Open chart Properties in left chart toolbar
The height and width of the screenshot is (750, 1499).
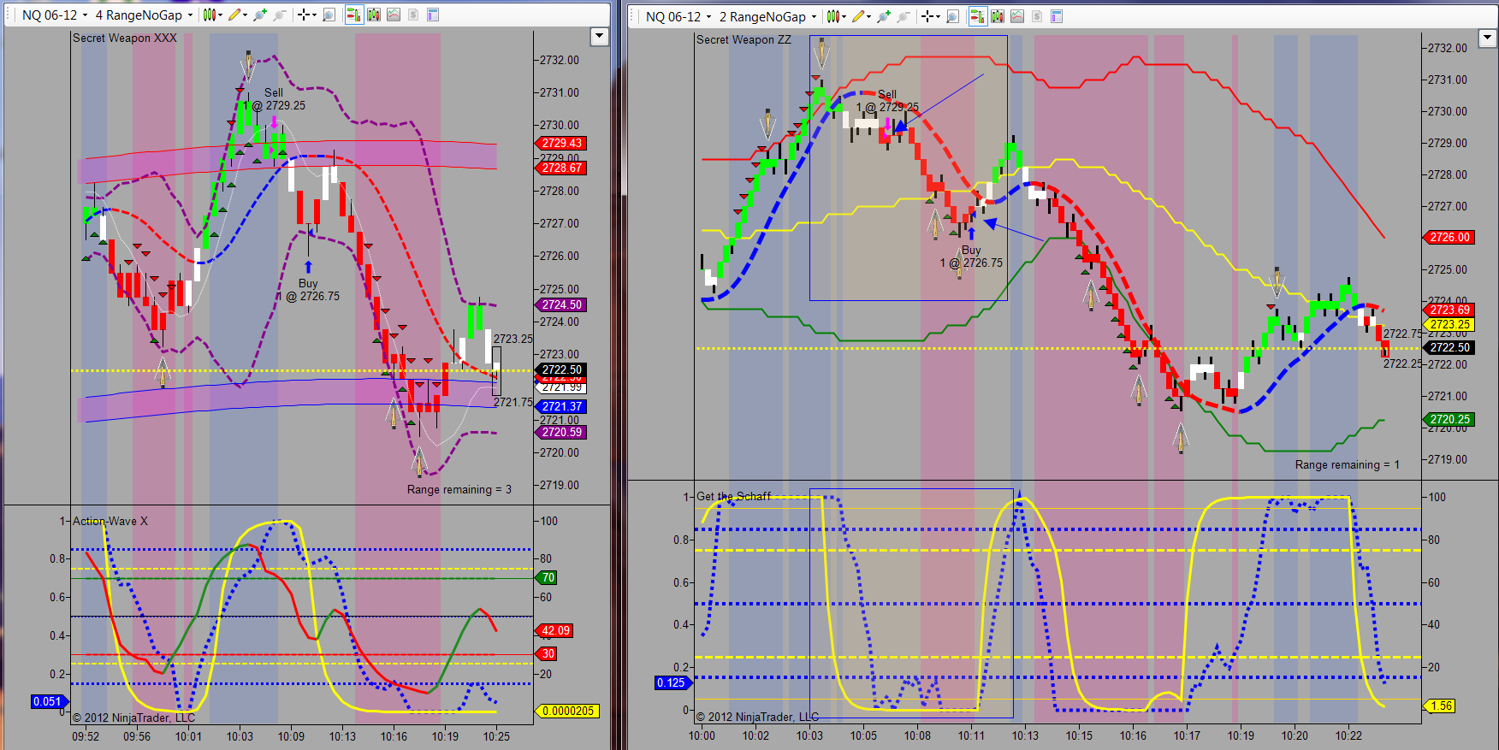pos(433,15)
